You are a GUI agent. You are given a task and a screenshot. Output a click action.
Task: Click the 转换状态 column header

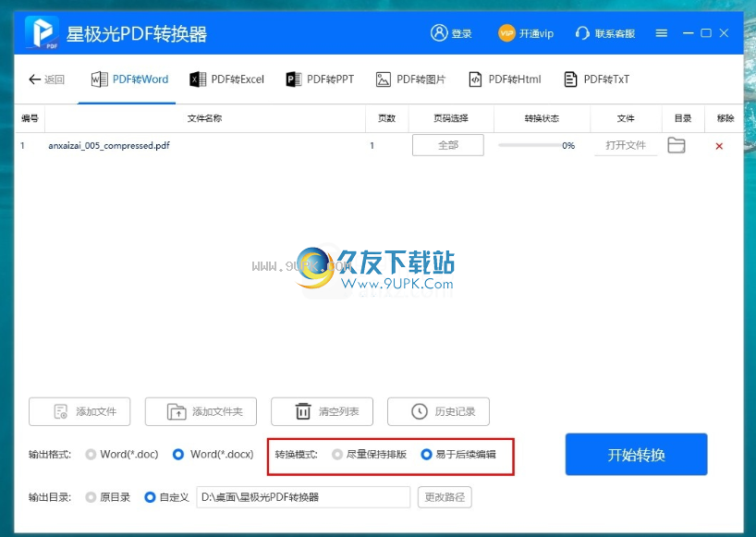[542, 118]
